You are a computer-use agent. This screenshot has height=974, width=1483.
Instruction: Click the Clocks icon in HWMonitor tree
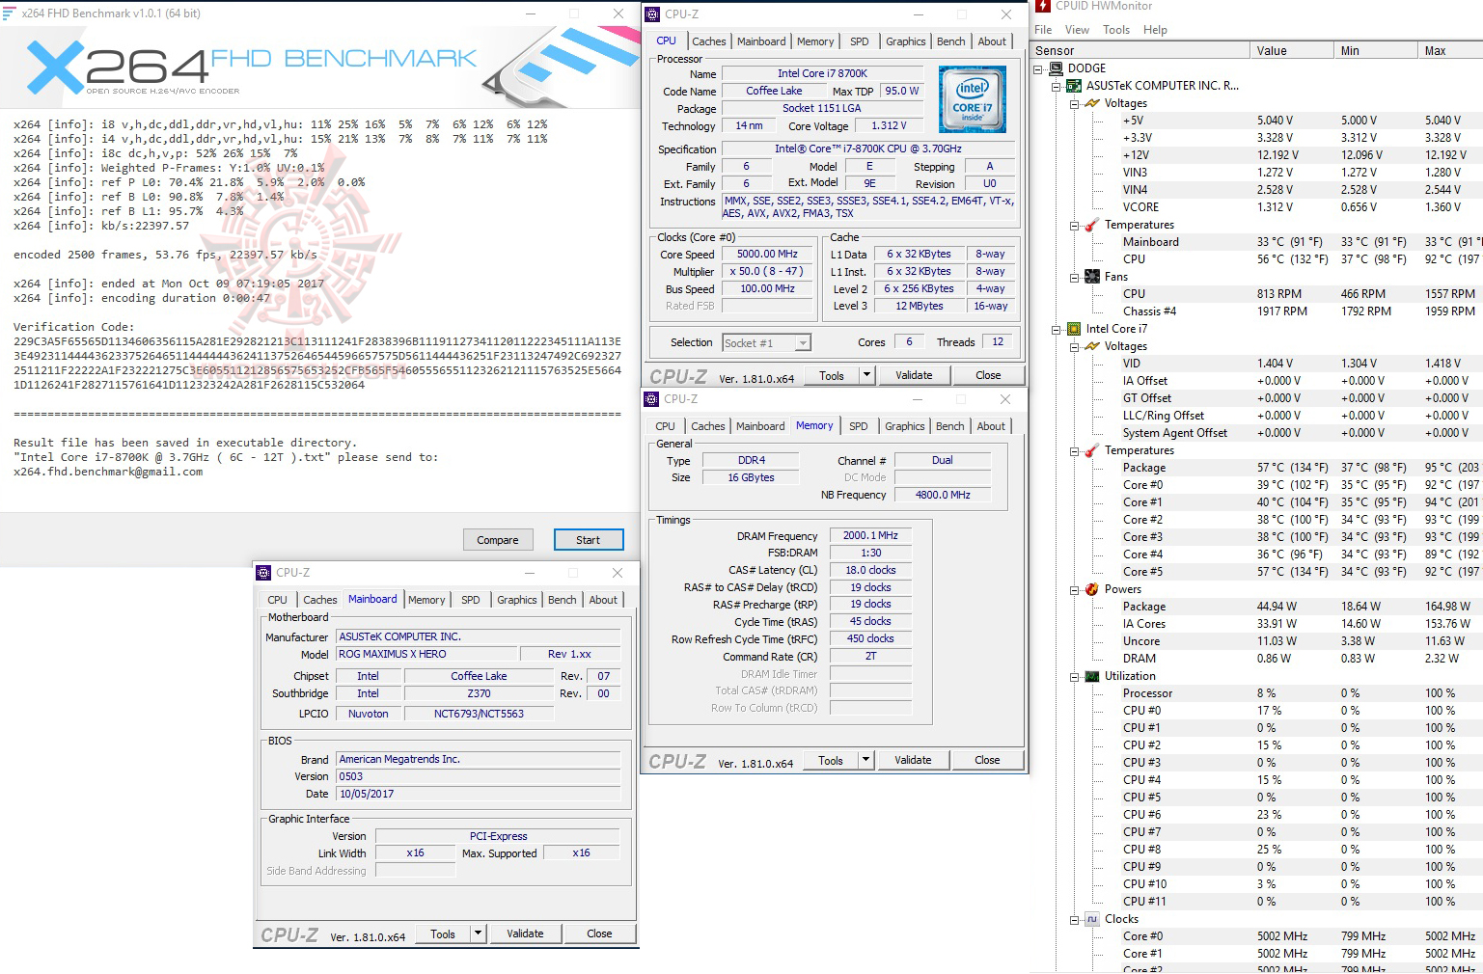click(1092, 919)
